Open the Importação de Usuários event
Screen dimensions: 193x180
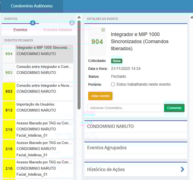tap(44, 107)
